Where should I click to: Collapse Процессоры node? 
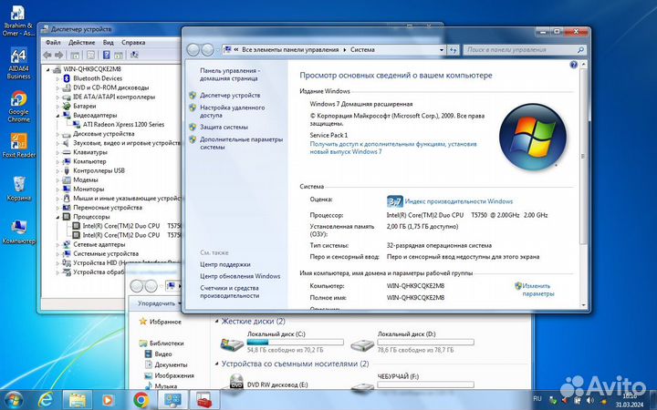57,217
